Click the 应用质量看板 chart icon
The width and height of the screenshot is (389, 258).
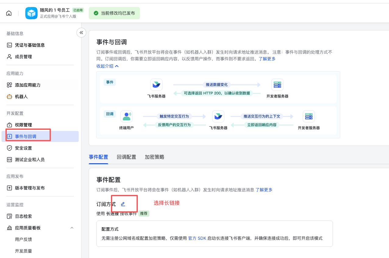click(x=9, y=228)
